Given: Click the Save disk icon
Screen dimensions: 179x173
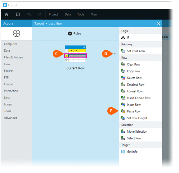Looking at the screenshot, I should tap(18, 14).
